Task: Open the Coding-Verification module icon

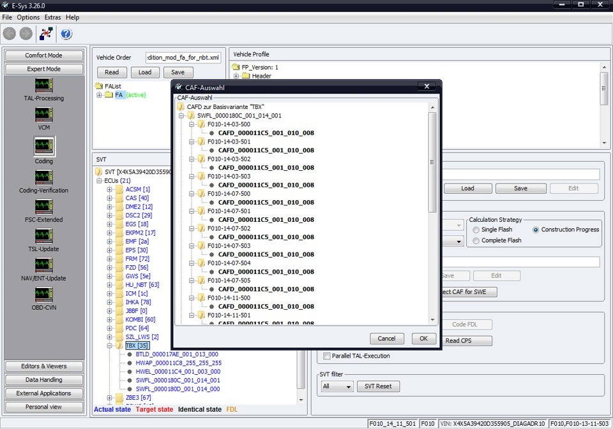Action: 44,177
